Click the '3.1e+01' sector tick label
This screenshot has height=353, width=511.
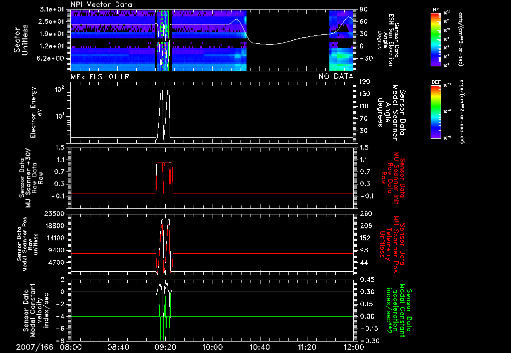pos(52,9)
